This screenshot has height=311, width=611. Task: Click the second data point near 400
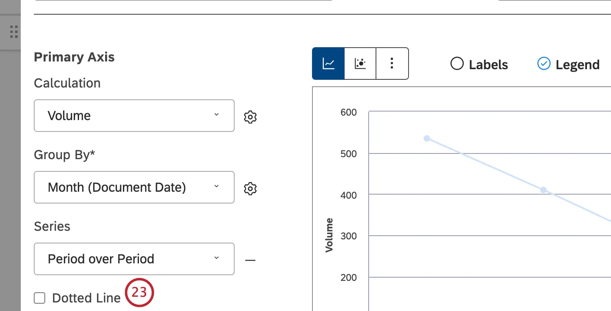[x=543, y=190]
